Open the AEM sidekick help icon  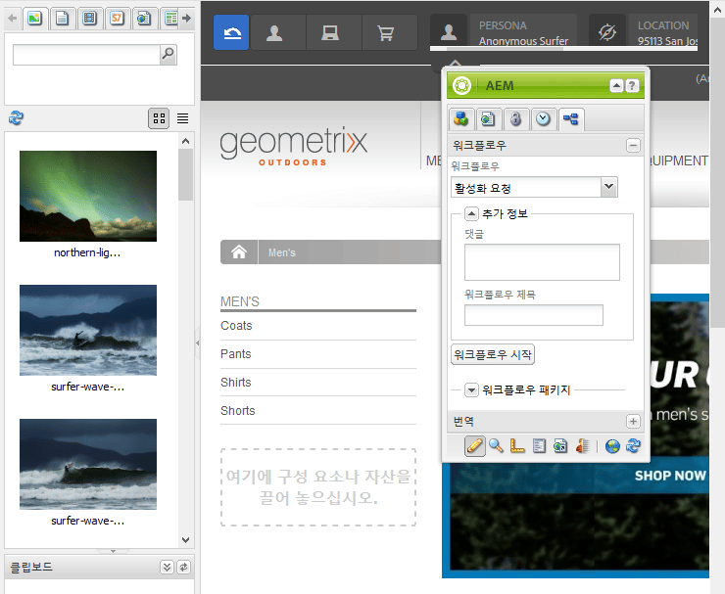632,86
